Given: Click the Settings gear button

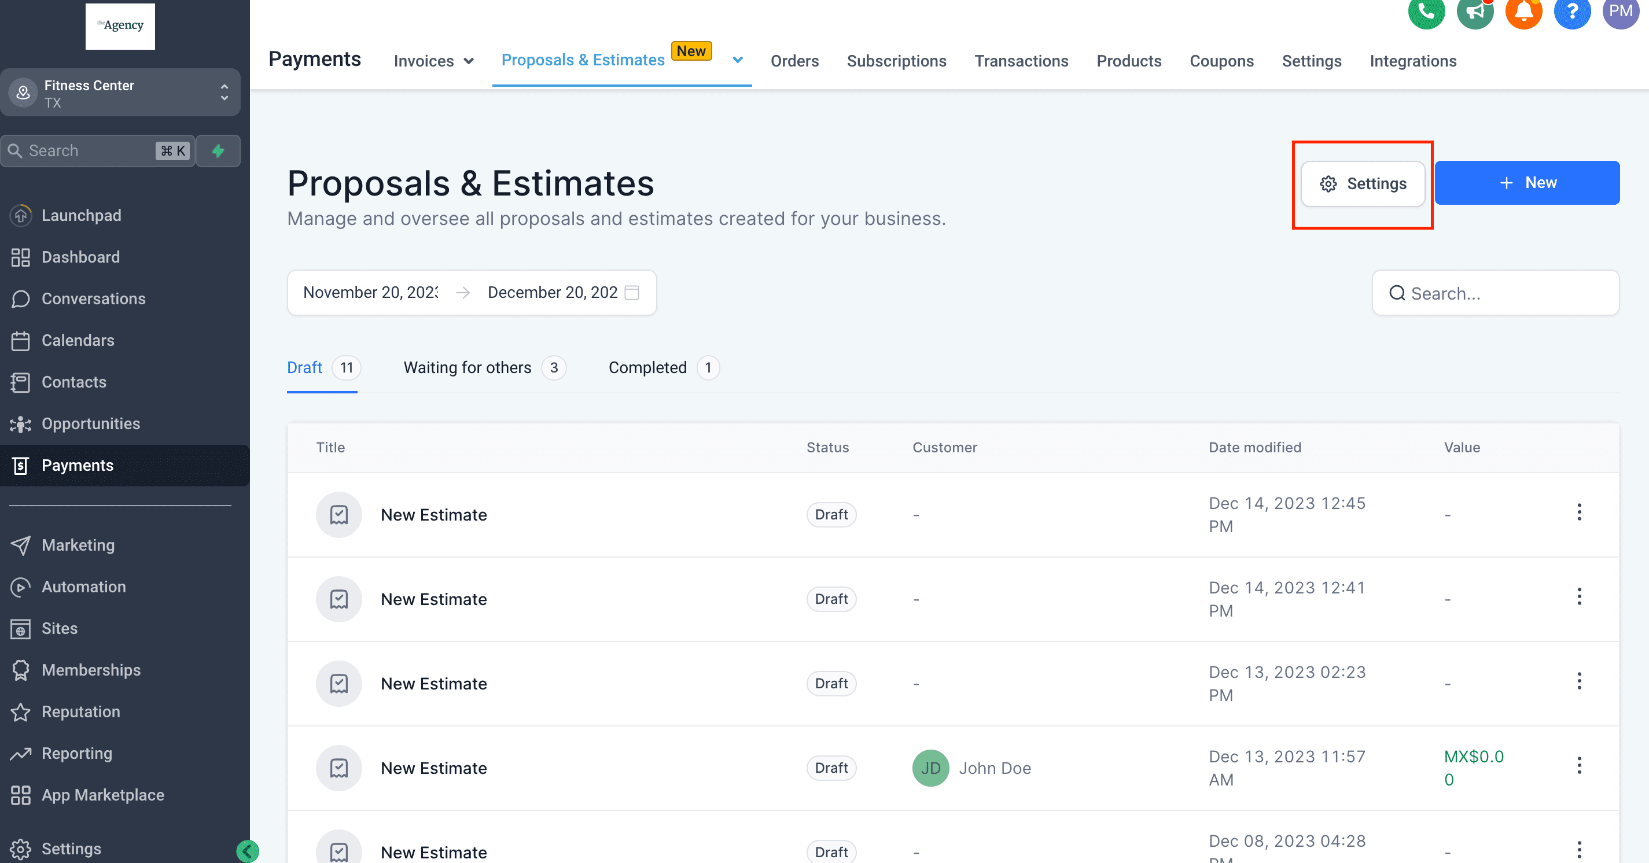Looking at the screenshot, I should [1363, 185].
